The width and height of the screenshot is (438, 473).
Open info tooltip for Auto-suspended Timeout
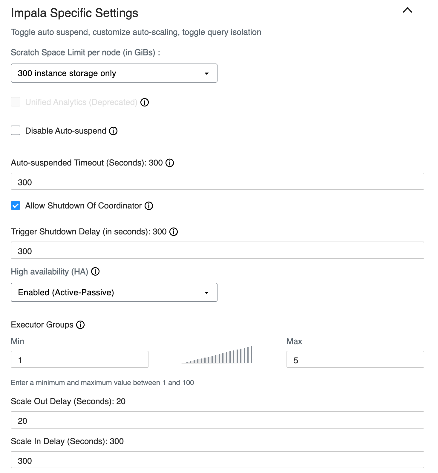pyautogui.click(x=170, y=163)
